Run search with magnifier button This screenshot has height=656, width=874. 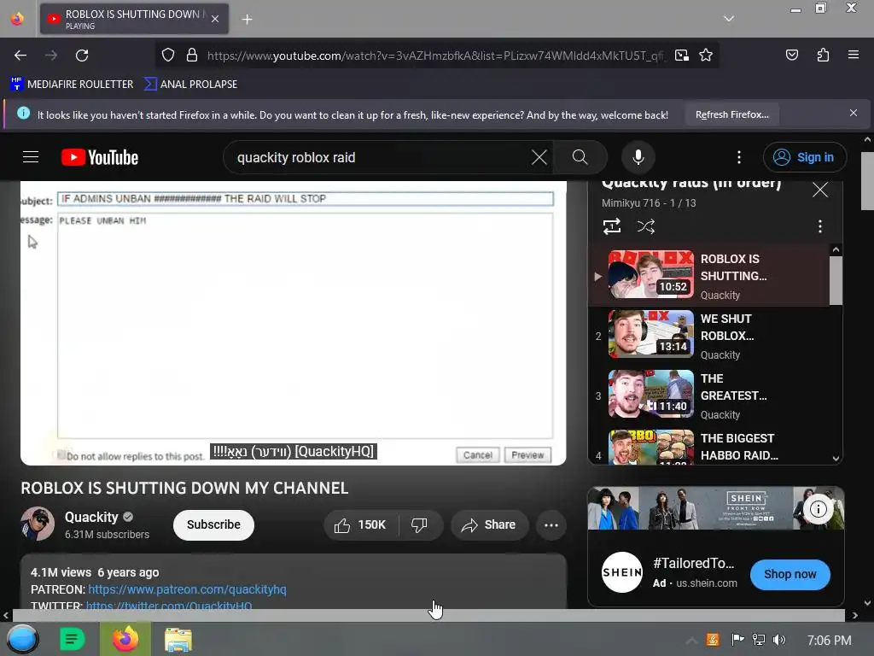(580, 157)
